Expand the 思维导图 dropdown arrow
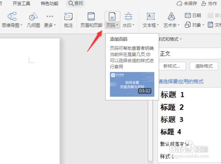 (x=21, y=25)
